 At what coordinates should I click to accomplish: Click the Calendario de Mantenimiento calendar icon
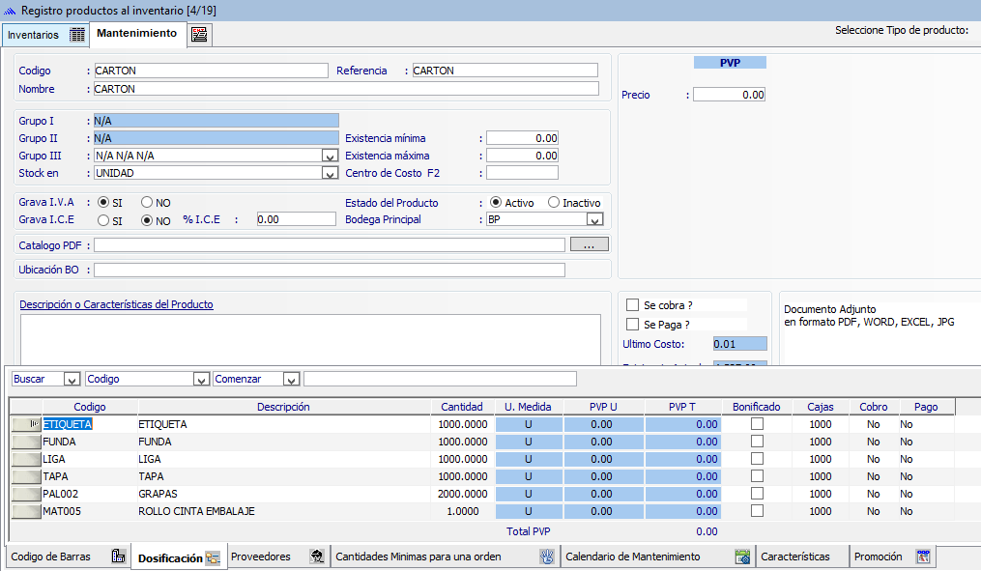pos(742,557)
